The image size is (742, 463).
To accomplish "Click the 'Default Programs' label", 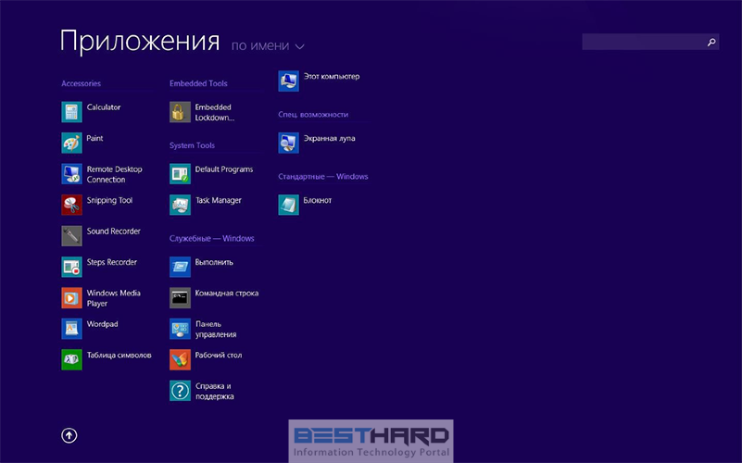I will click(x=224, y=169).
